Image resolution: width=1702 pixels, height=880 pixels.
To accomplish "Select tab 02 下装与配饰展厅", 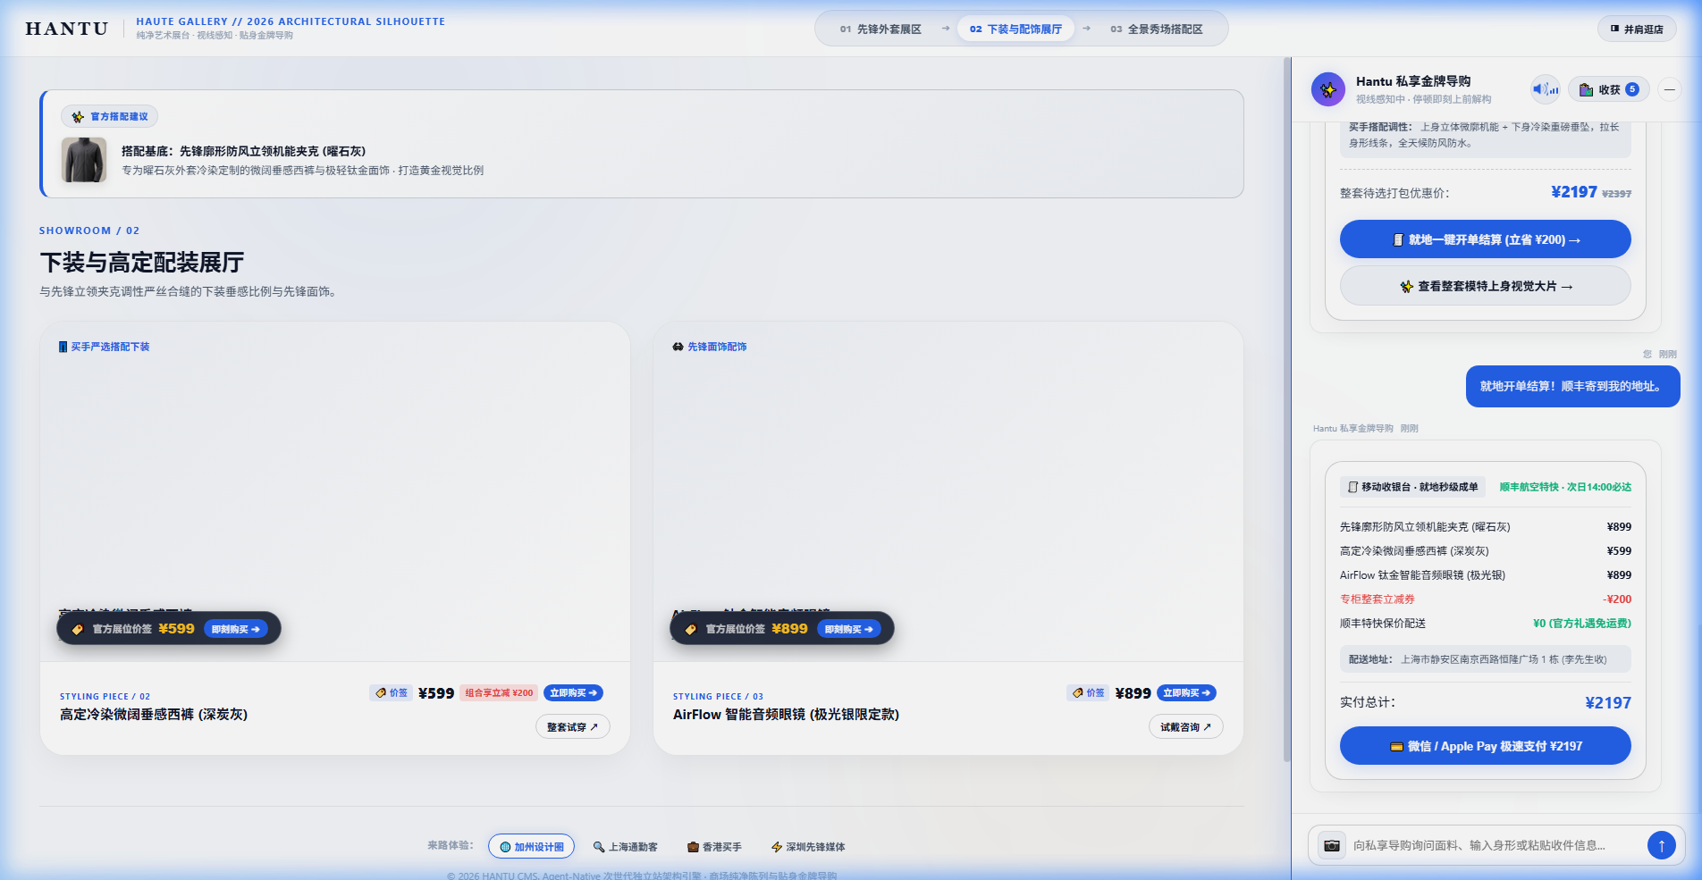I will (x=1015, y=29).
